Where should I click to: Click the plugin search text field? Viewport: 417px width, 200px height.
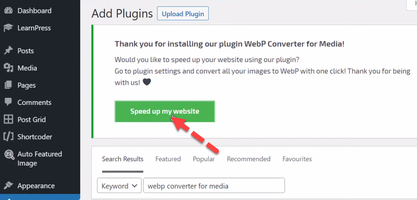coord(214,185)
